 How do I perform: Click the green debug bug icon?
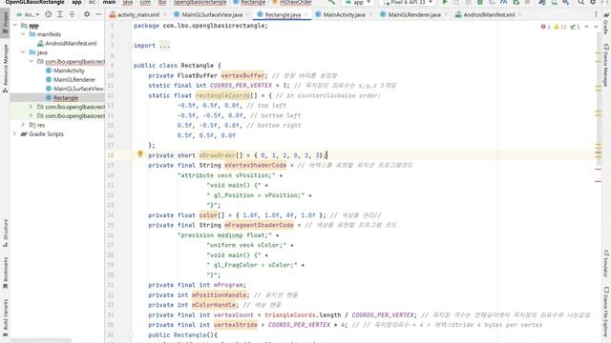coord(480,2)
